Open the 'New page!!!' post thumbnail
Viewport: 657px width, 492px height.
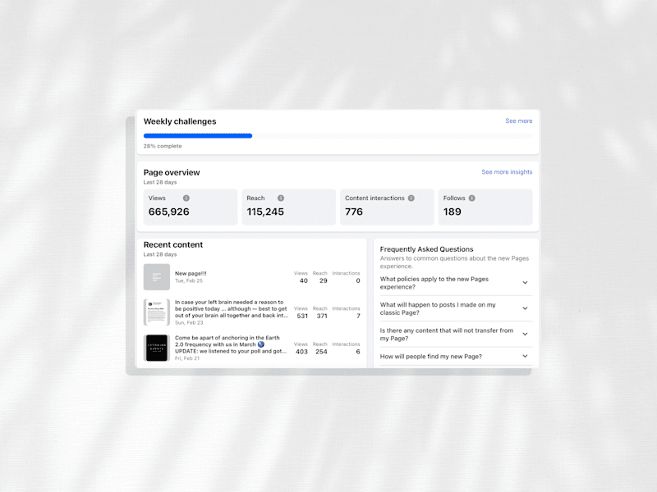click(x=157, y=277)
